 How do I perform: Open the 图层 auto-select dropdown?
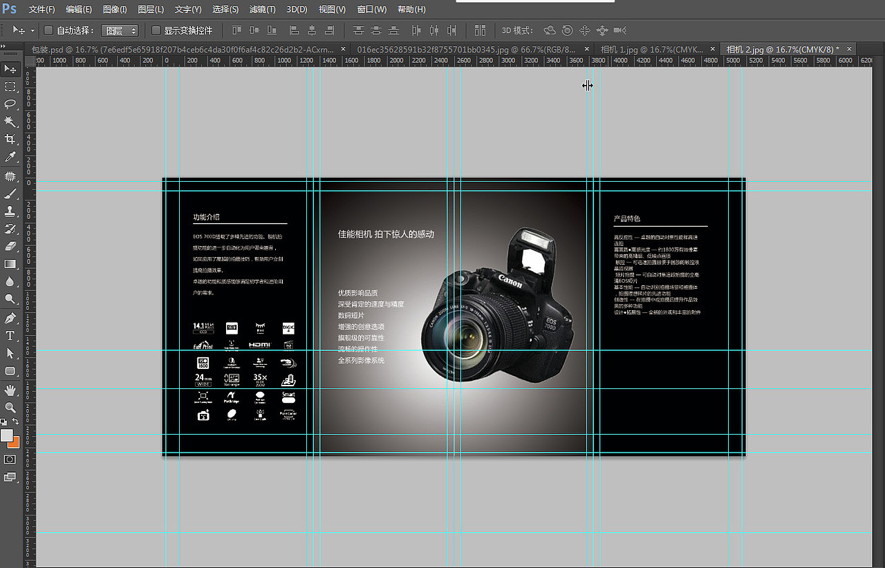[x=120, y=30]
